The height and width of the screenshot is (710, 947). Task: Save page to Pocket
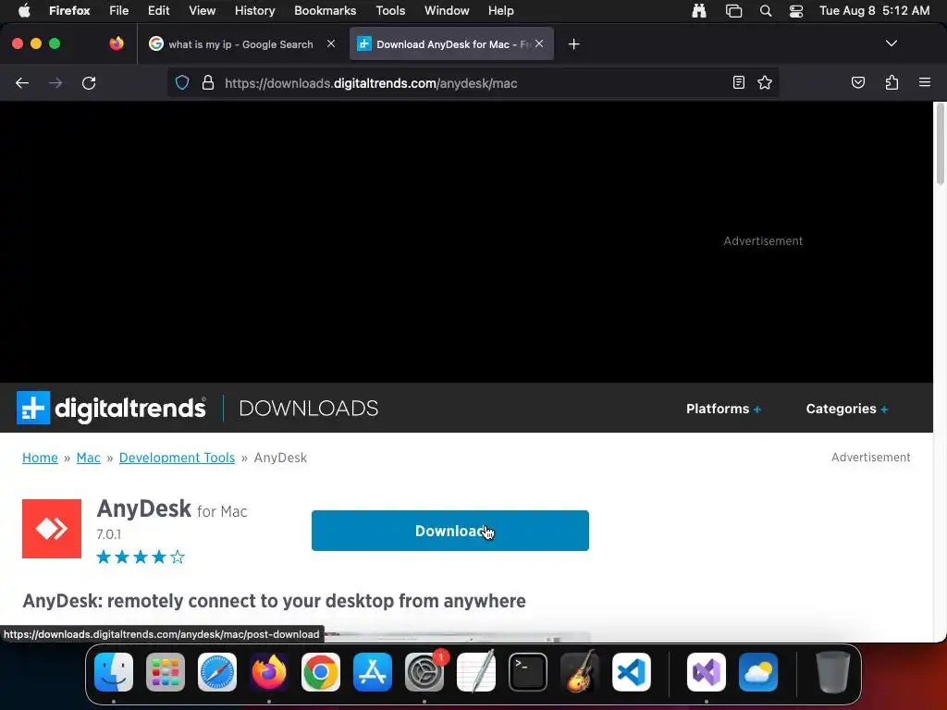point(857,82)
